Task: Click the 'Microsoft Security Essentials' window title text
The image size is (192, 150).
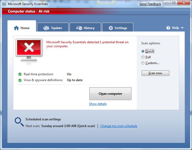Action: coord(28,4)
